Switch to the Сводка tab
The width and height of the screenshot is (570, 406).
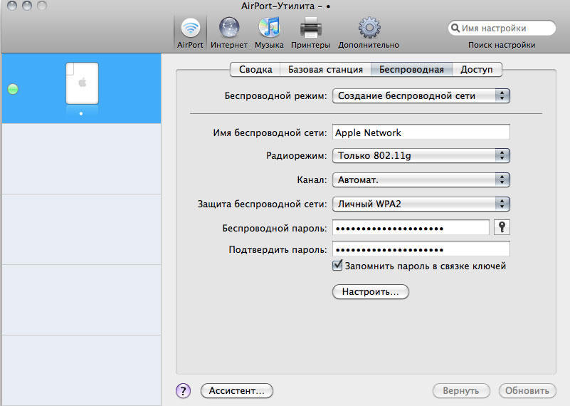(255, 70)
